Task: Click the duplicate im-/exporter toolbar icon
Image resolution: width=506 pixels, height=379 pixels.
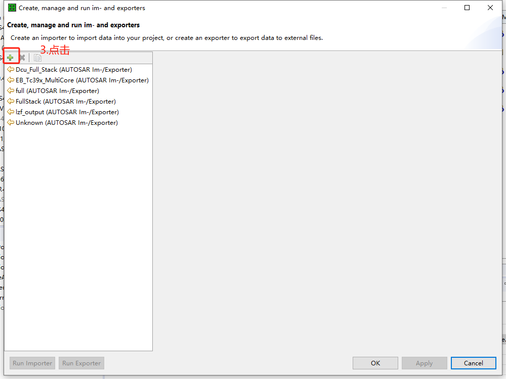Action: 37,58
